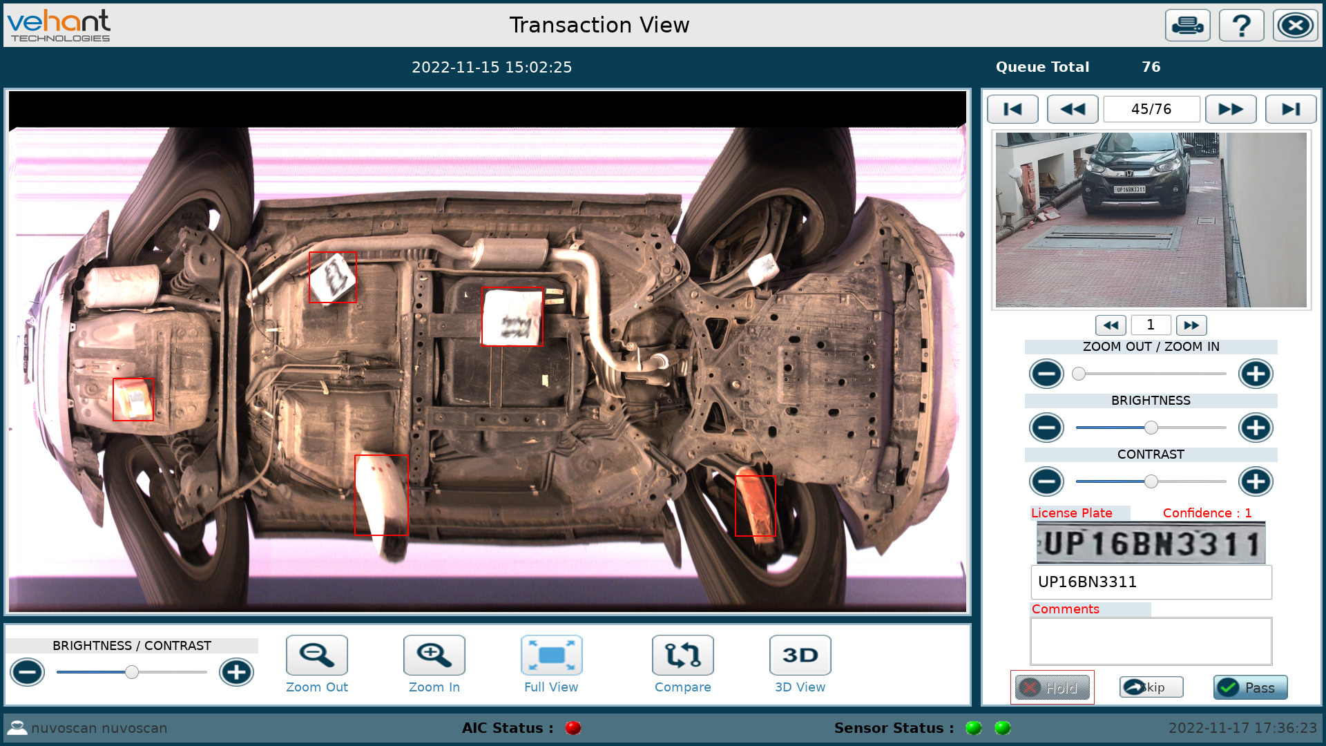Click the license plate number field
Screen dimensions: 1326x746
point(1151,582)
